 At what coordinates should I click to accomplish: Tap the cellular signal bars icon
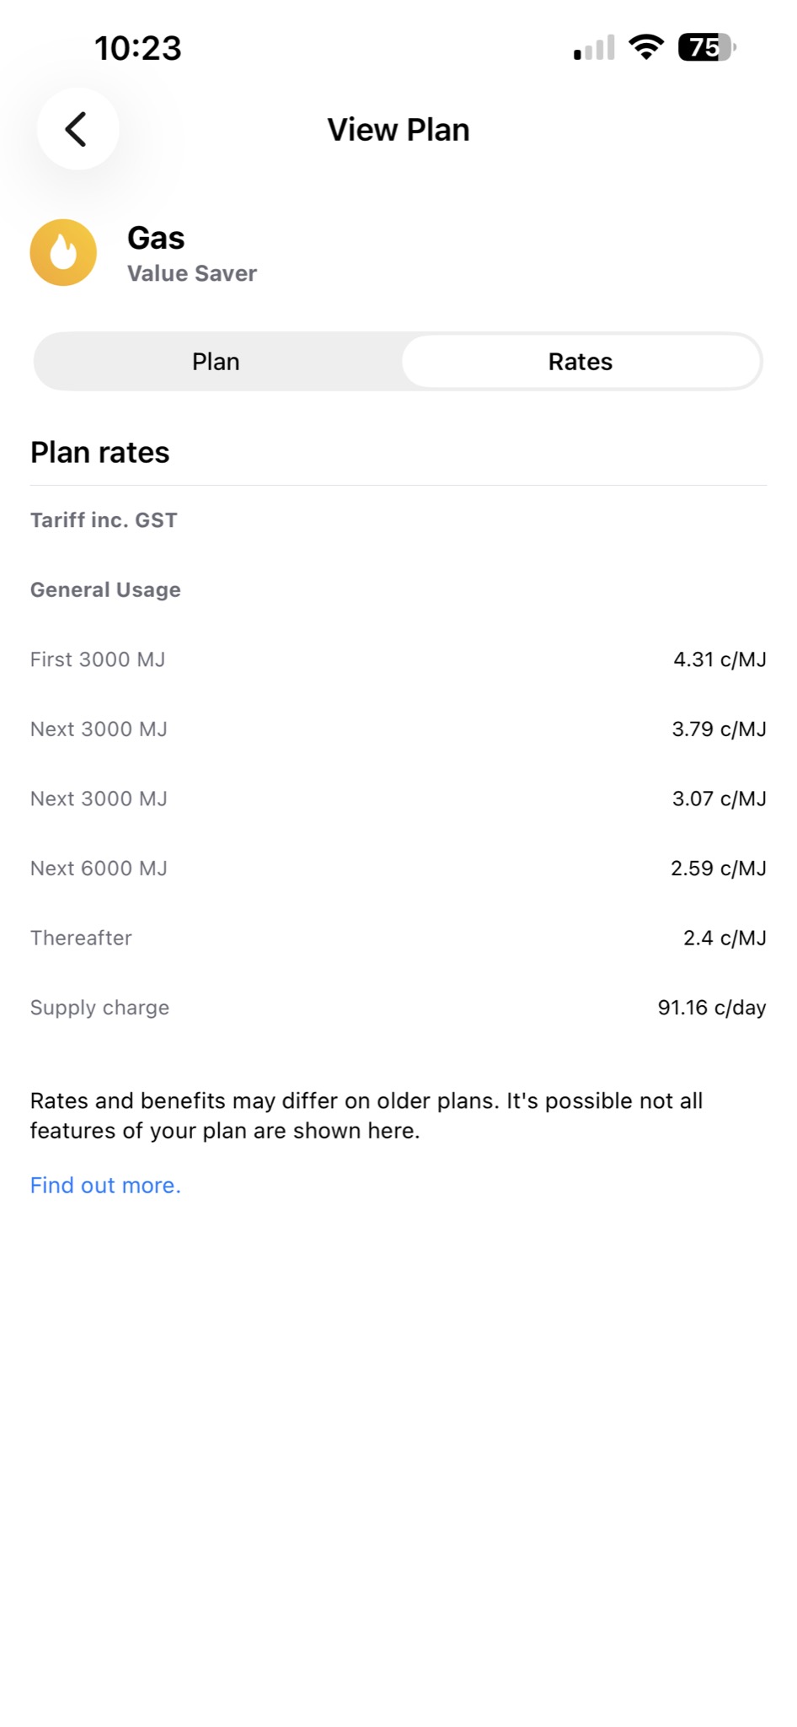[594, 48]
